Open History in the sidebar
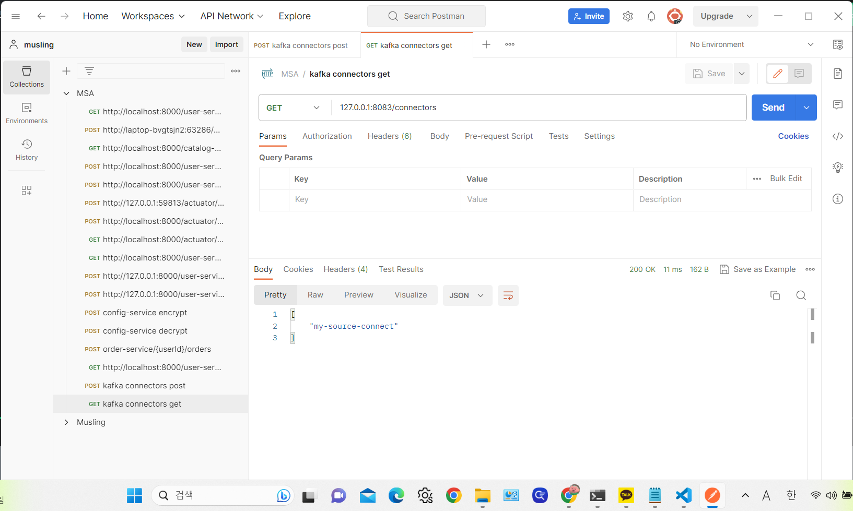 (27, 150)
